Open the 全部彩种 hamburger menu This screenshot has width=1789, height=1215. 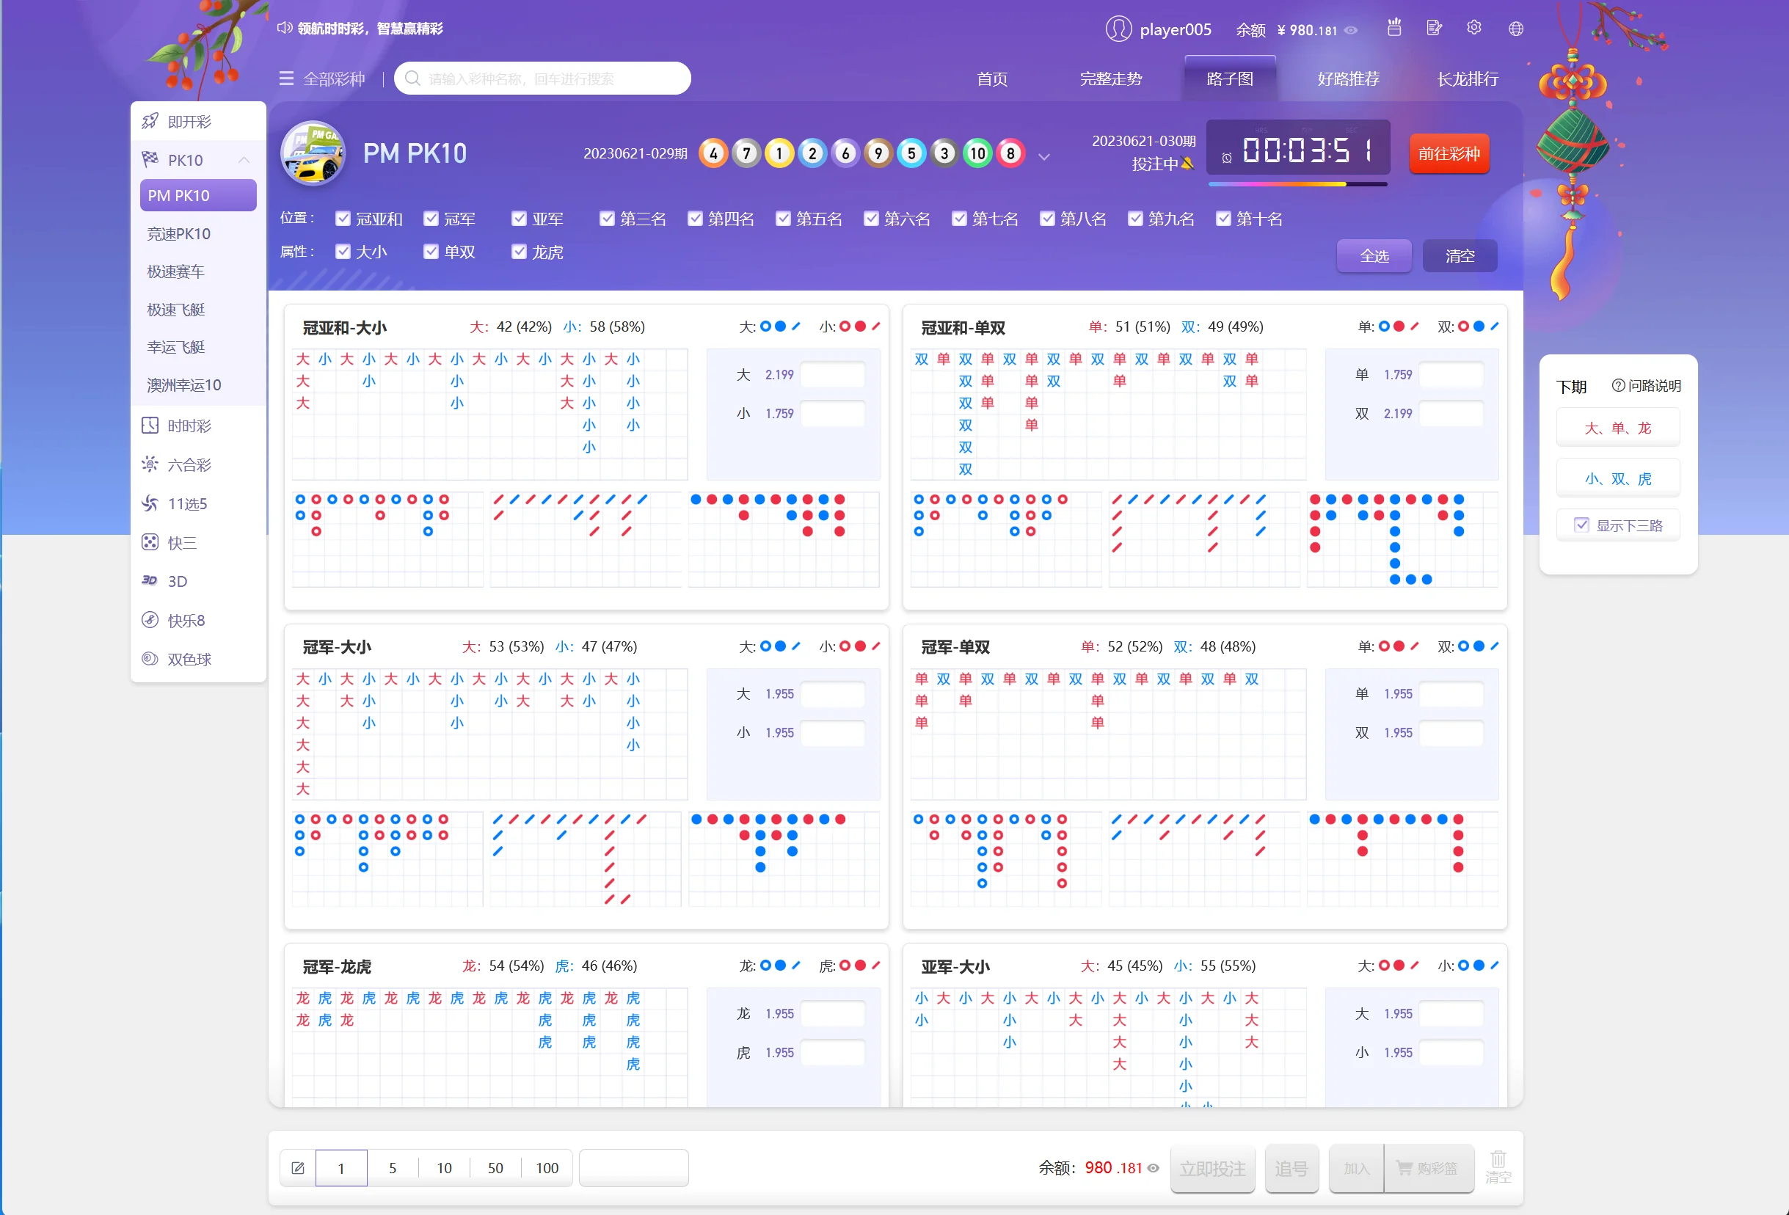pos(286,79)
